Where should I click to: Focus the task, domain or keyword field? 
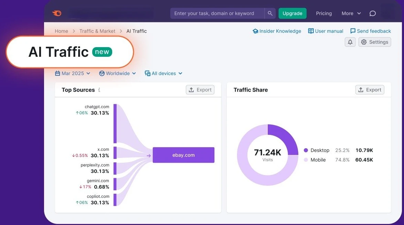217,13
